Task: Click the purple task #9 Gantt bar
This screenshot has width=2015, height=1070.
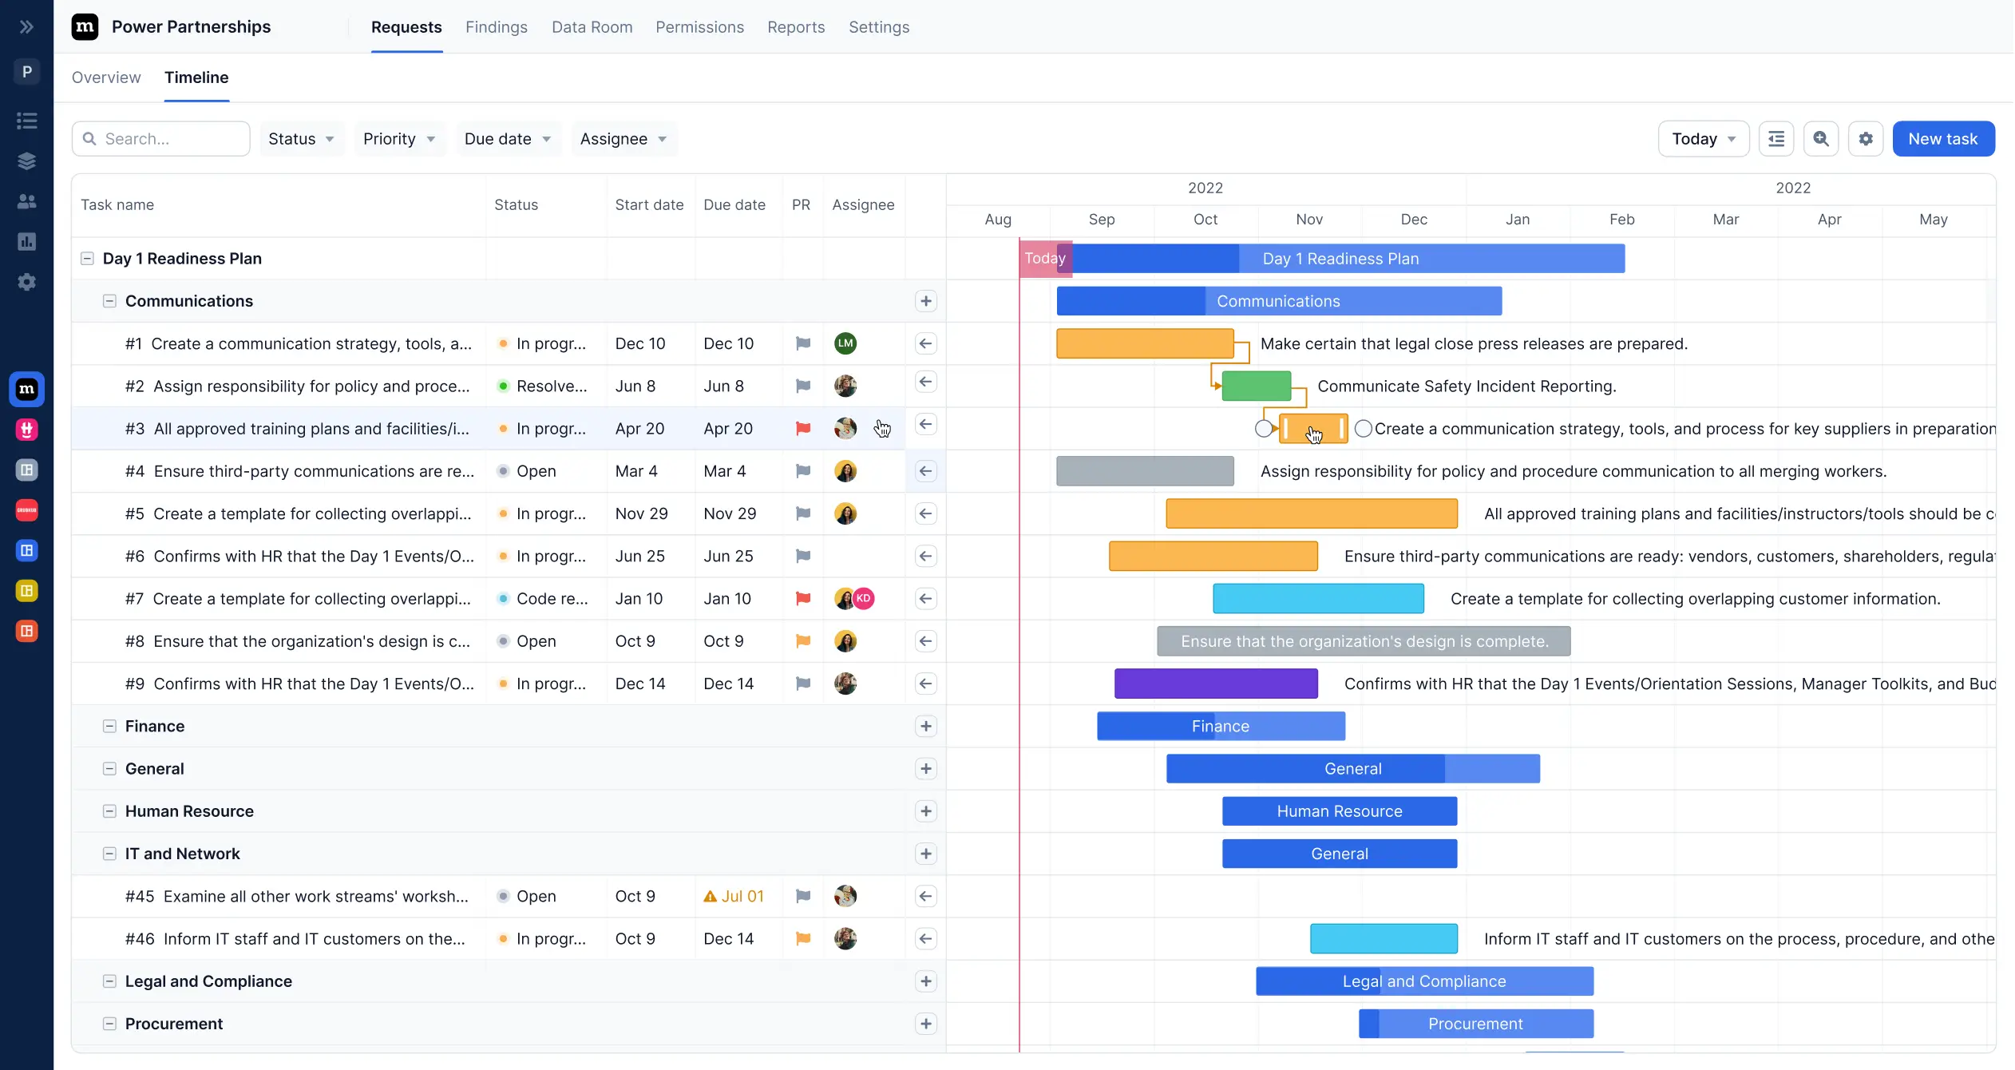Action: tap(1215, 684)
